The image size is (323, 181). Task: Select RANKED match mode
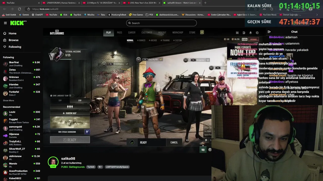point(141,40)
